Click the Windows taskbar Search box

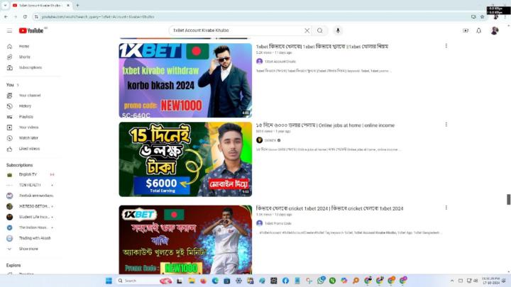click(145, 281)
